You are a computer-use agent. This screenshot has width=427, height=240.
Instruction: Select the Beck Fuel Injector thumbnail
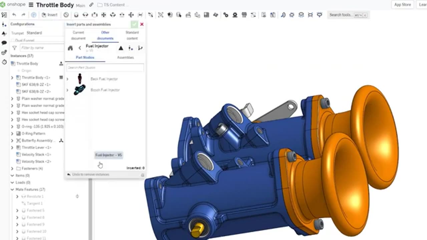tap(80, 79)
